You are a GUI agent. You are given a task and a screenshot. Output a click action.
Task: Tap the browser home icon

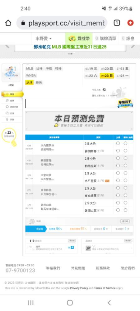(x=8, y=23)
